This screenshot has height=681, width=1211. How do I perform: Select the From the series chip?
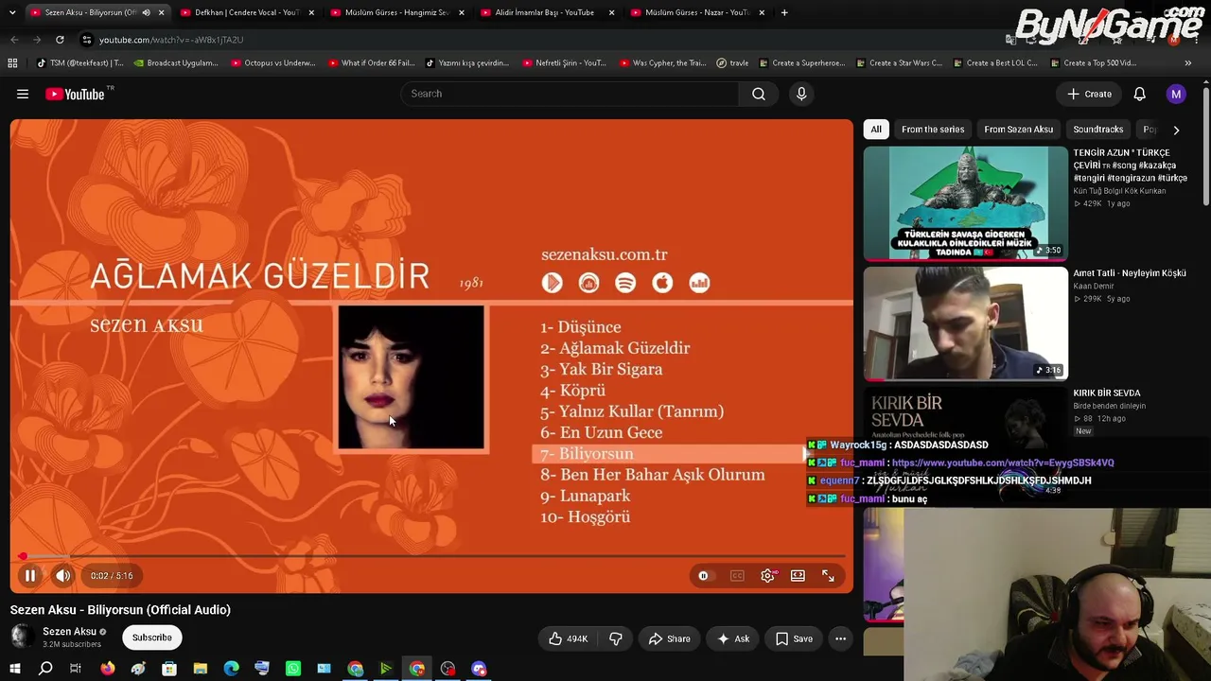click(x=933, y=130)
